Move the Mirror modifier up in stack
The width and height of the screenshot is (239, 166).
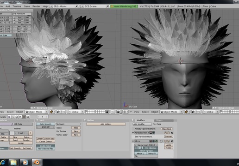(x=165, y=141)
